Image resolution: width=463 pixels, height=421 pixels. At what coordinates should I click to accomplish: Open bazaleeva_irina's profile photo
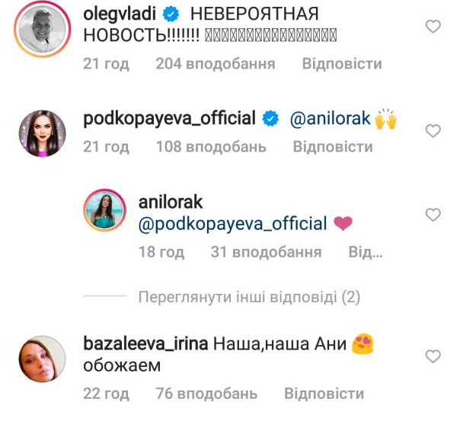click(42, 359)
